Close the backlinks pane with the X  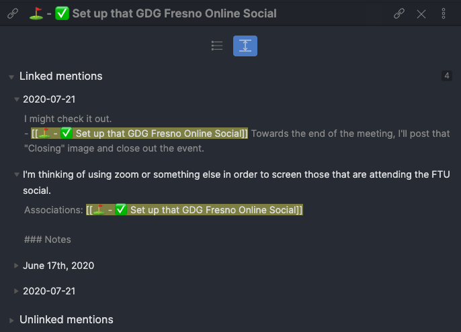coord(421,13)
